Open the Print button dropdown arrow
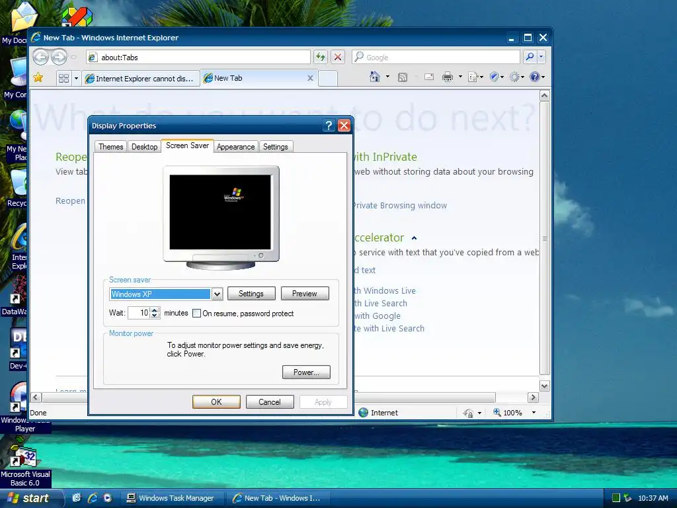This screenshot has height=508, width=677. [460, 77]
